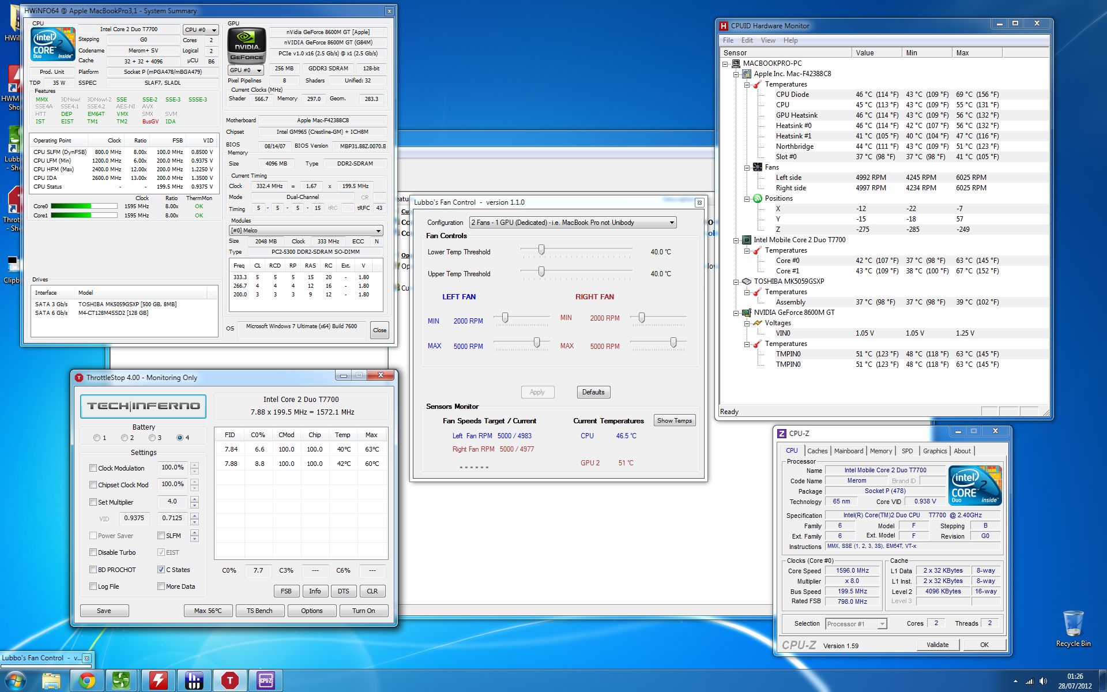Image resolution: width=1107 pixels, height=692 pixels.
Task: Click the Windows Start orb
Action: pyautogui.click(x=15, y=681)
